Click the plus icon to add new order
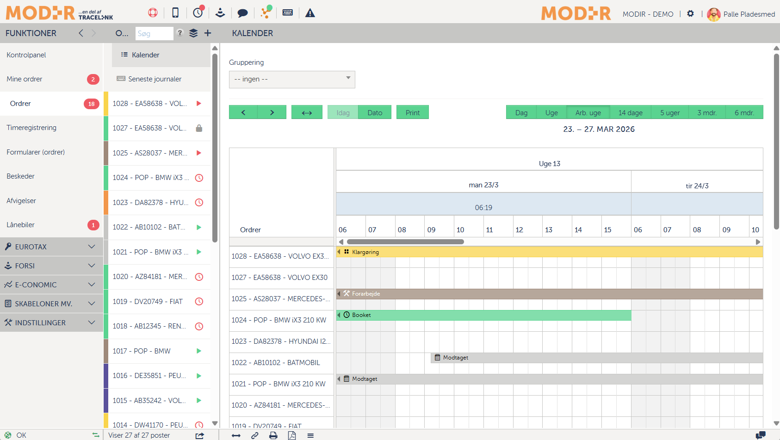This screenshot has height=440, width=780. tap(208, 33)
